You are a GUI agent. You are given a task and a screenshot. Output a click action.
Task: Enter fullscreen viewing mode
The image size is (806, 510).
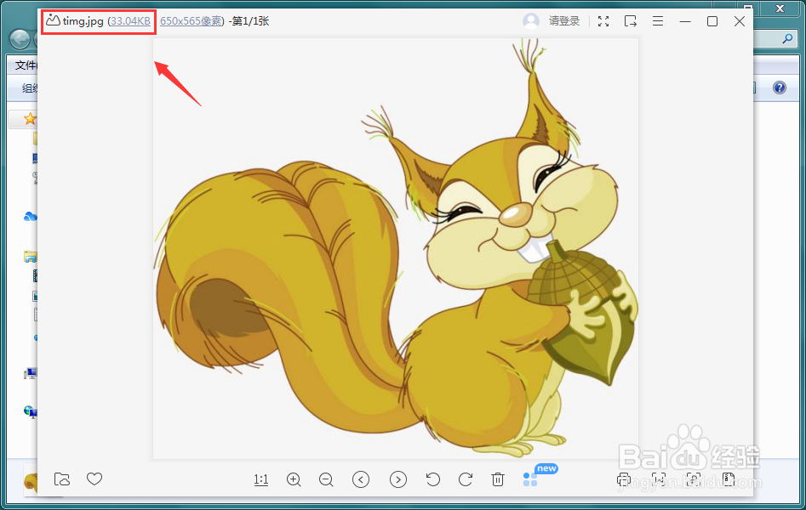click(x=603, y=20)
